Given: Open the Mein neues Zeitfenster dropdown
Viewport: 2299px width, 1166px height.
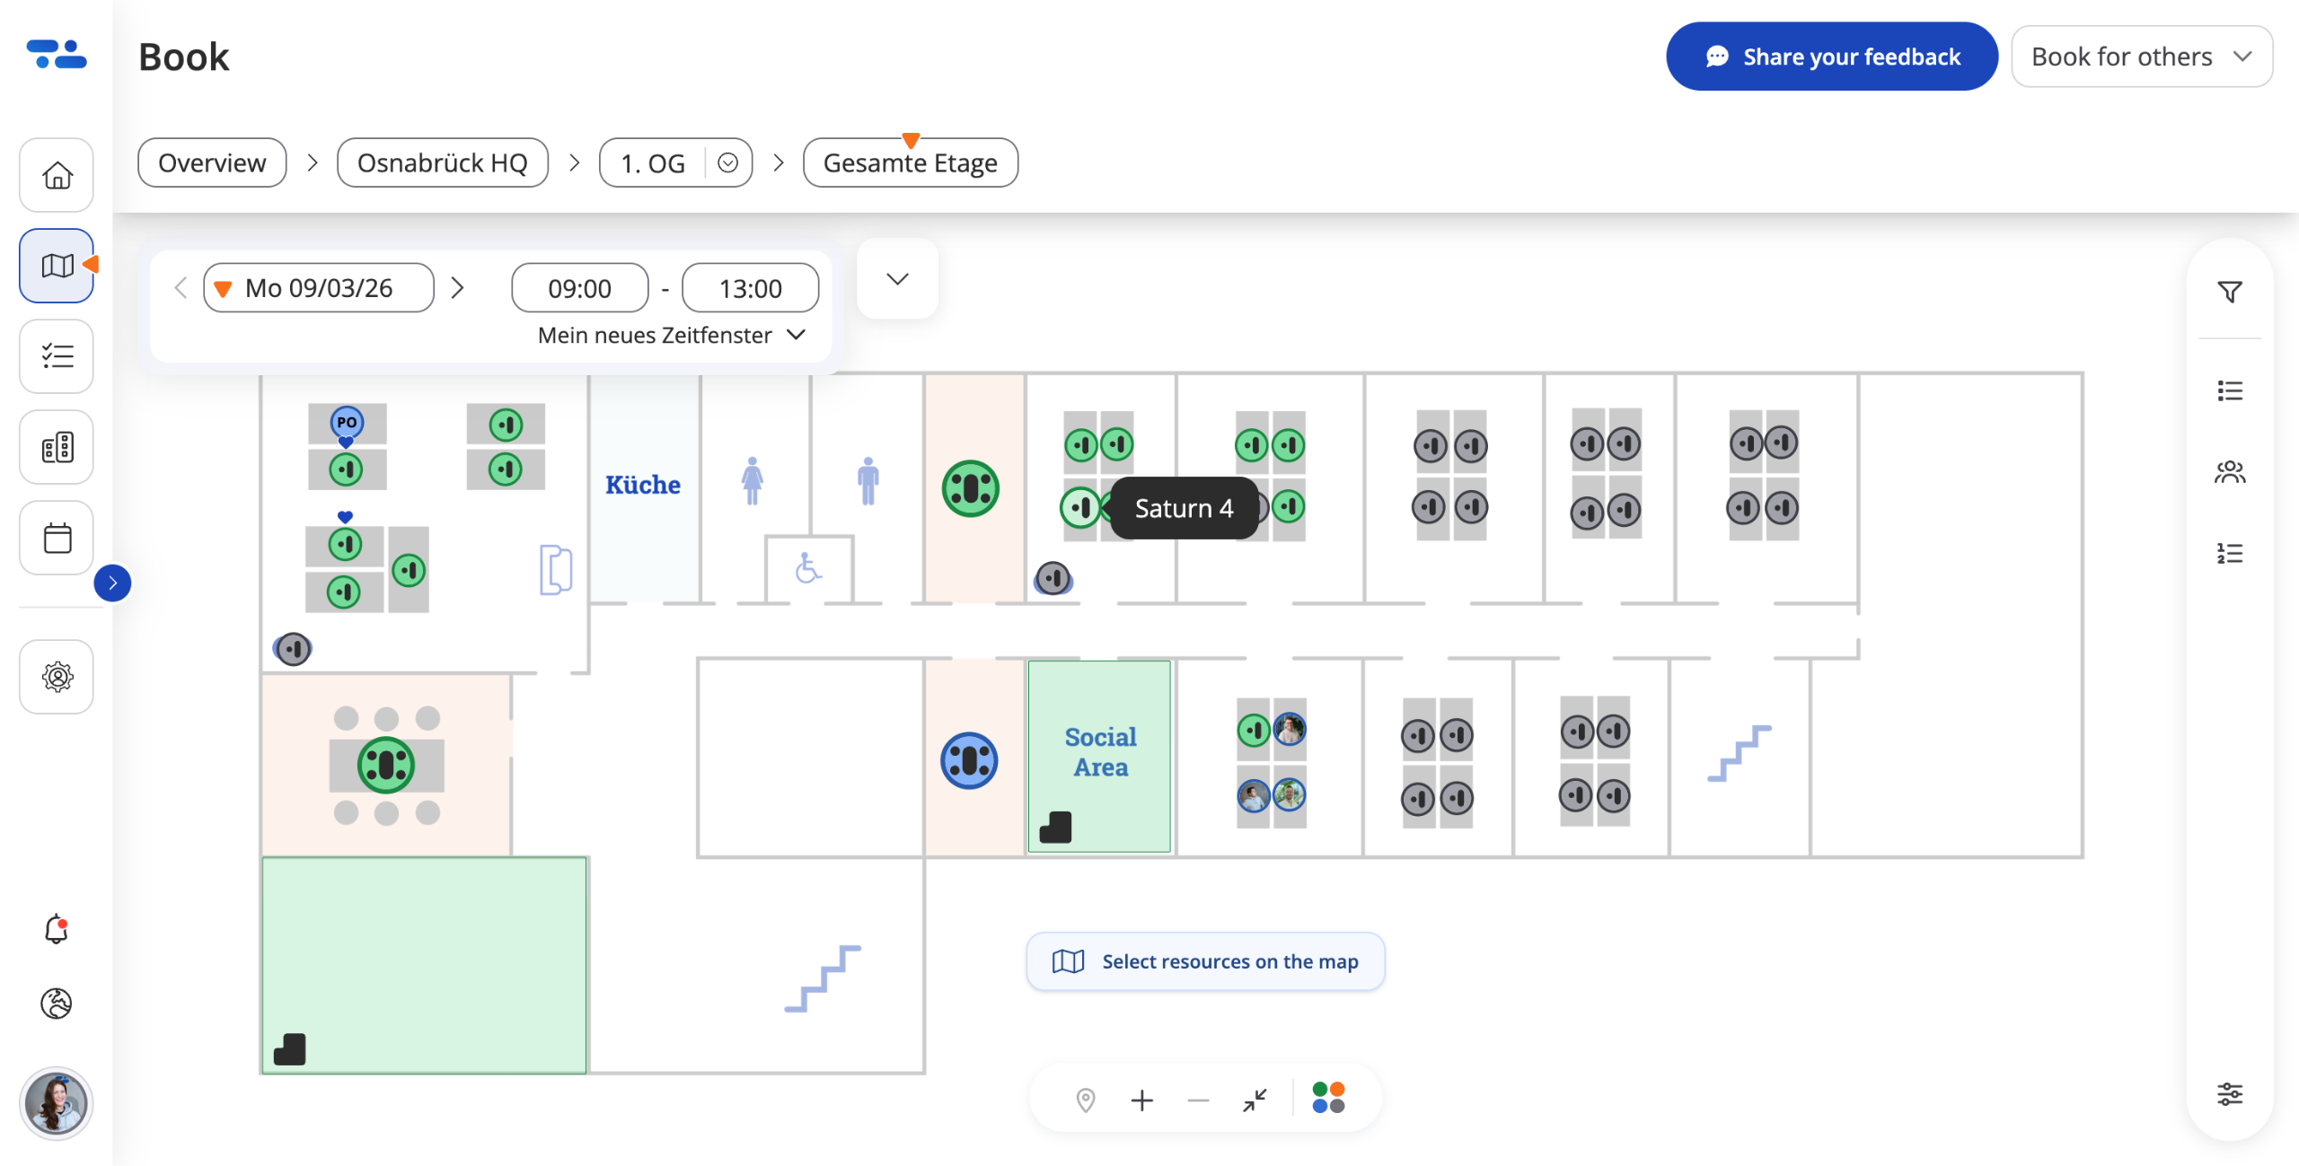Looking at the screenshot, I should [671, 335].
